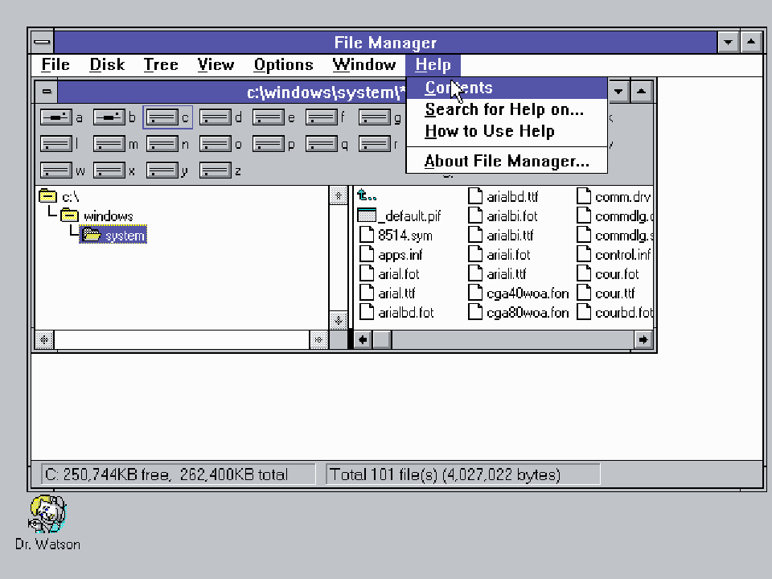The height and width of the screenshot is (579, 772).
Task: Click tree pane horizontal scroll left arrow
Action: (44, 339)
